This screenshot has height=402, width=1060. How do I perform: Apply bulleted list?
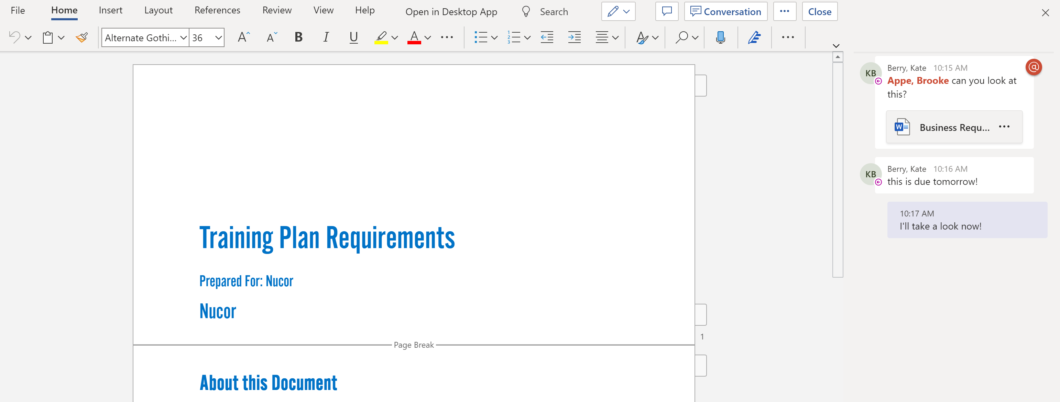(x=481, y=37)
